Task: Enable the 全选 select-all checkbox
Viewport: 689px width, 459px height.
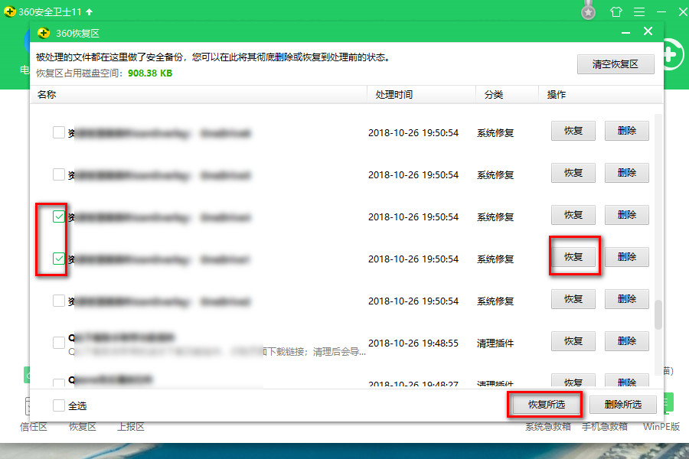Action: [59, 405]
